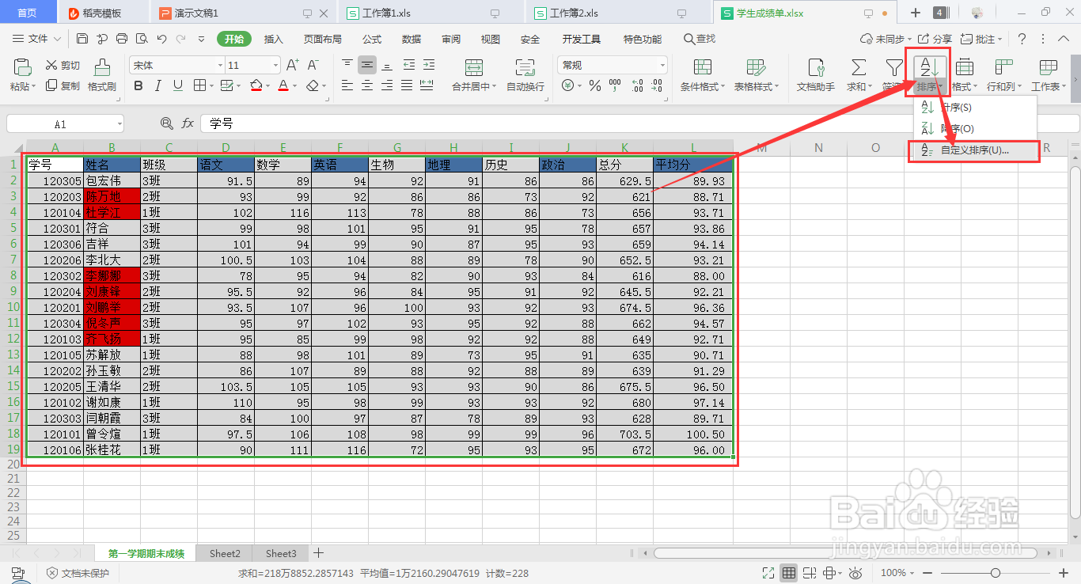Screen dimensions: 1081x584
Task: Click the Increase Decimal icon
Action: click(637, 85)
